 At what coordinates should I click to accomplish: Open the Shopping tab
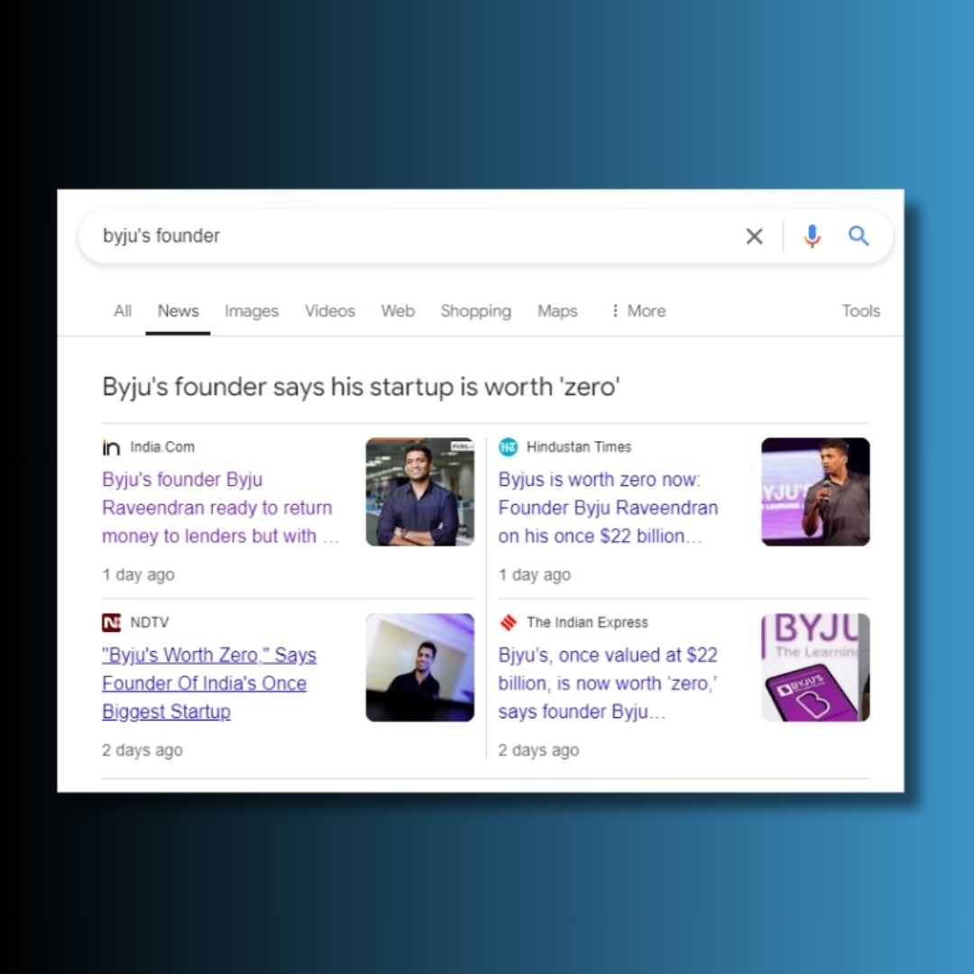pyautogui.click(x=475, y=311)
